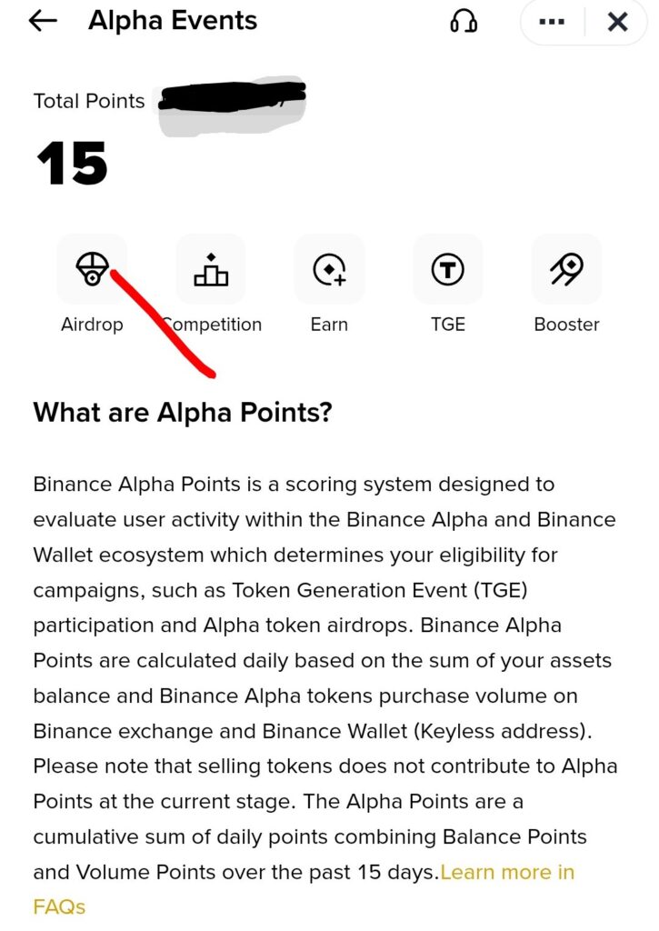Tap the Total Points label
This screenshot has height=931, width=659.
pos(88,101)
